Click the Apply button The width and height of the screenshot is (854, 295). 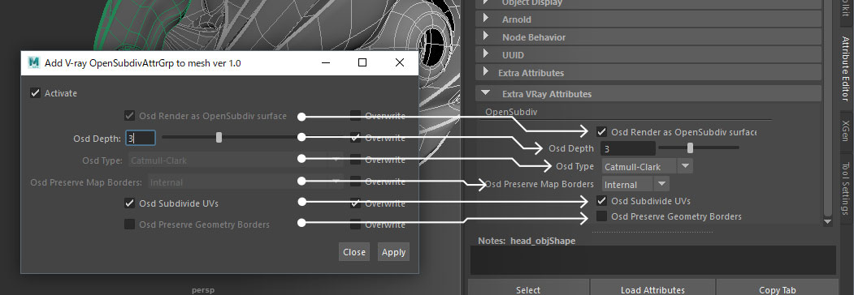(393, 252)
